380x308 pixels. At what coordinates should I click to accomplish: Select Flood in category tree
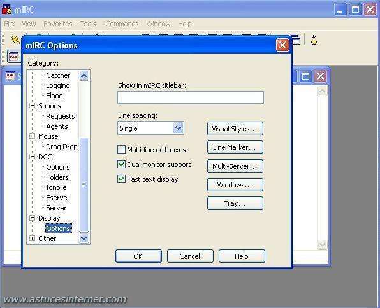(54, 96)
